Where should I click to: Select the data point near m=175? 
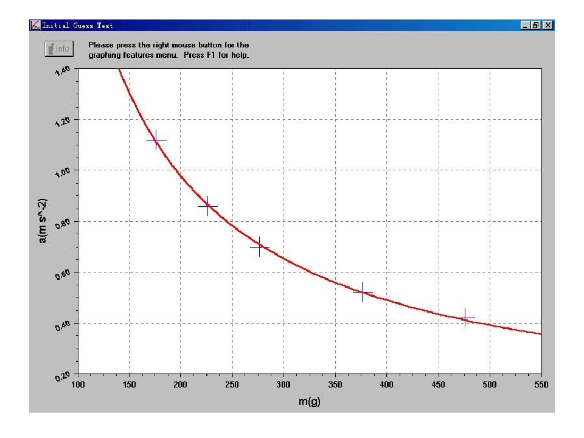pyautogui.click(x=156, y=140)
